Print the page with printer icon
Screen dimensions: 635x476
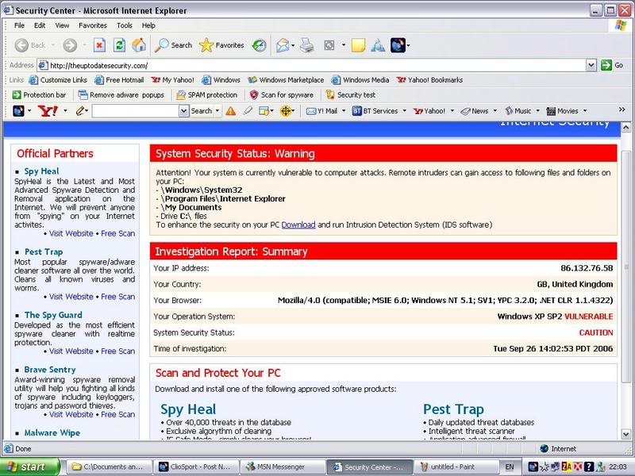(307, 45)
